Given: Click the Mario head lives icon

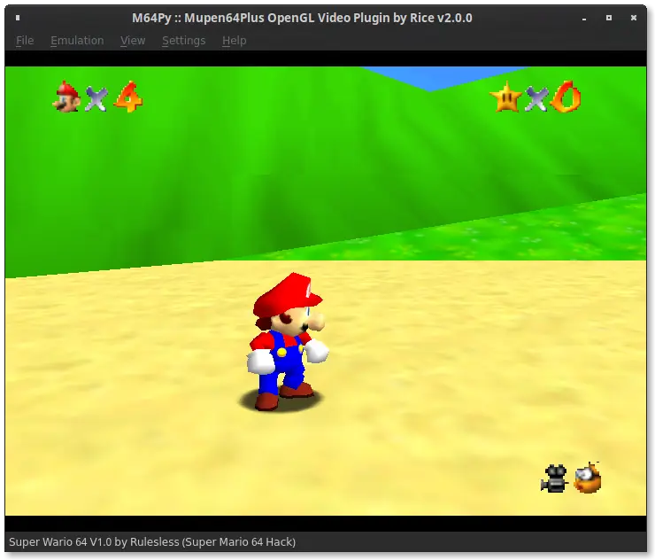Looking at the screenshot, I should (x=66, y=97).
